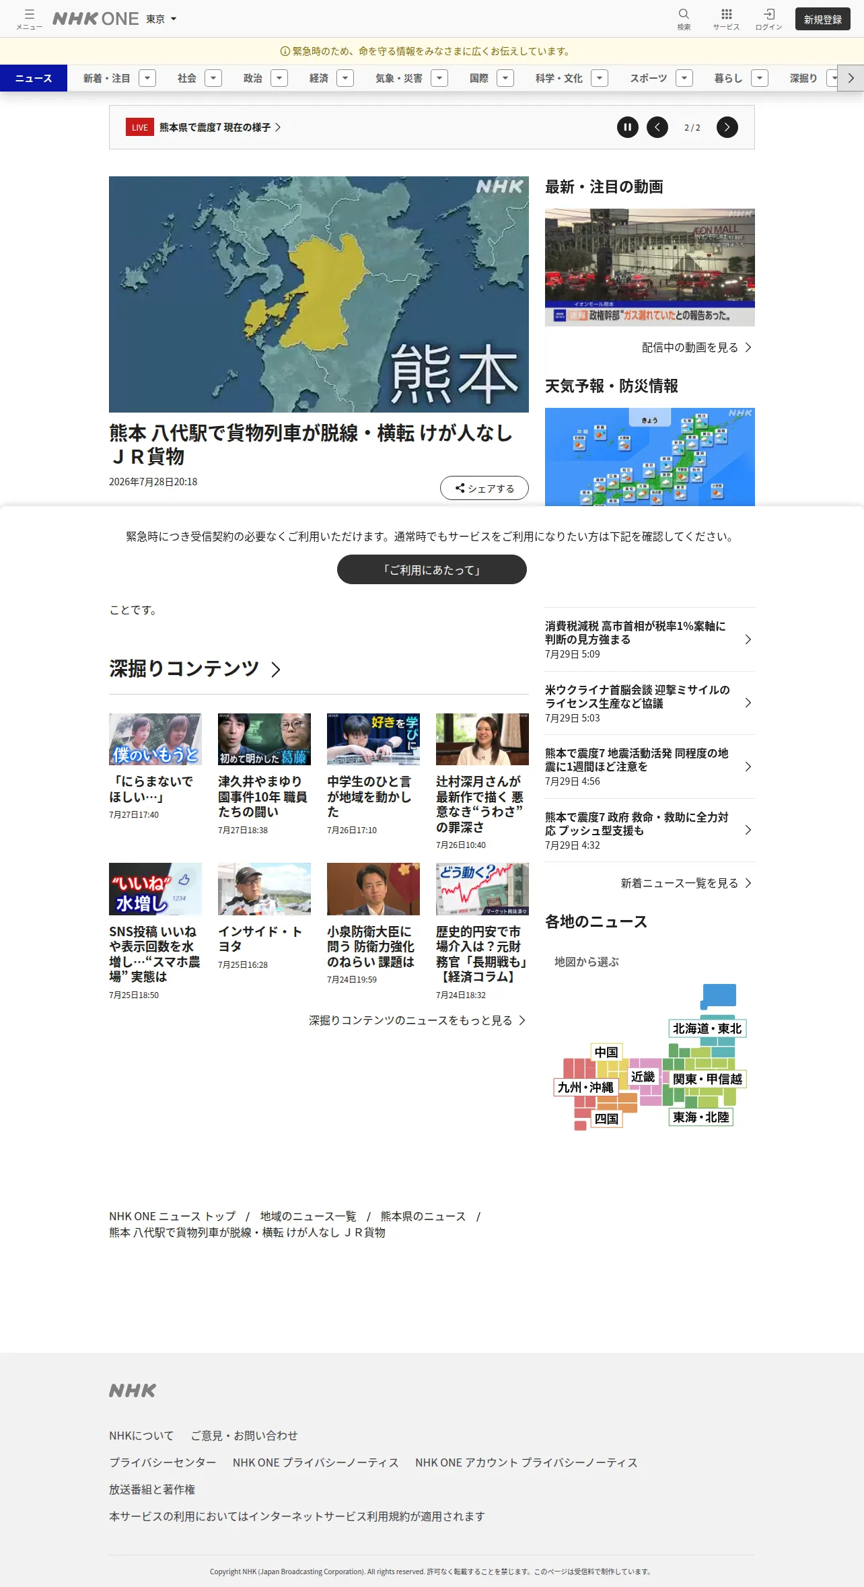
Task: Click the 新規登録 button
Action: point(823,19)
